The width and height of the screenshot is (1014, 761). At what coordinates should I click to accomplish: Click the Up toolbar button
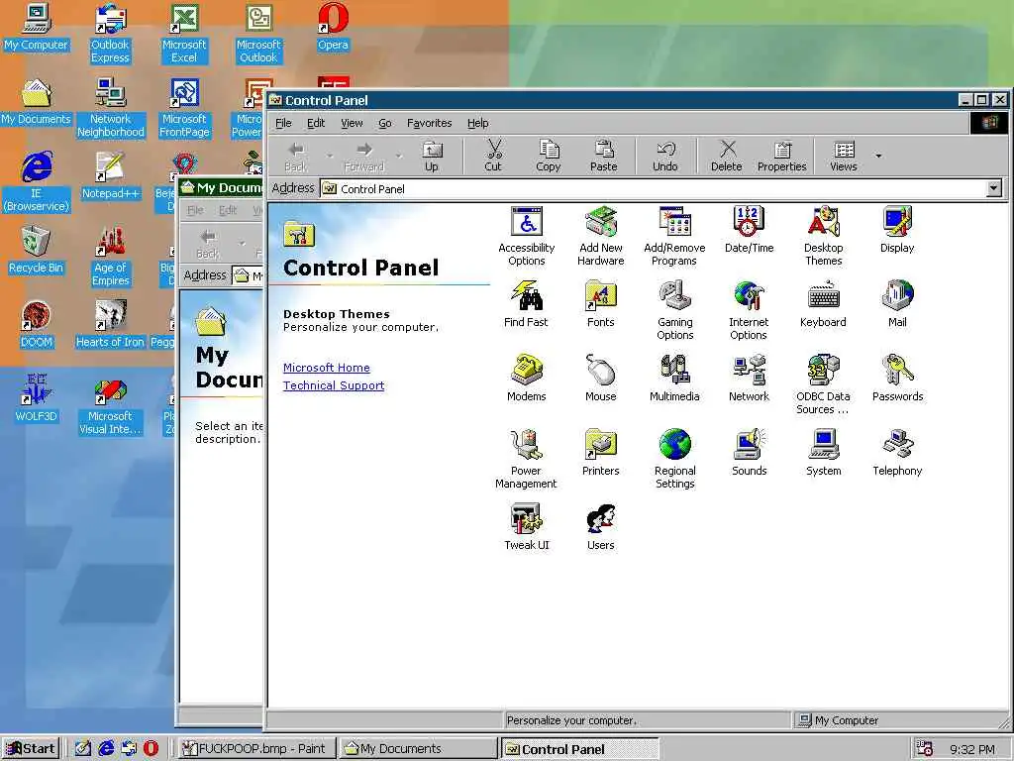click(432, 157)
